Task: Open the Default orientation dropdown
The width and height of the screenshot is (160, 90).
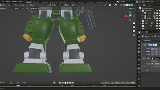Action: click(17, 8)
